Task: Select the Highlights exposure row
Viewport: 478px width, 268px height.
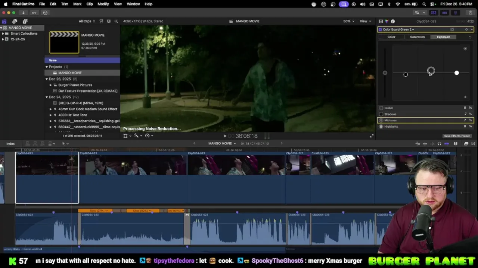Action: [425, 127]
